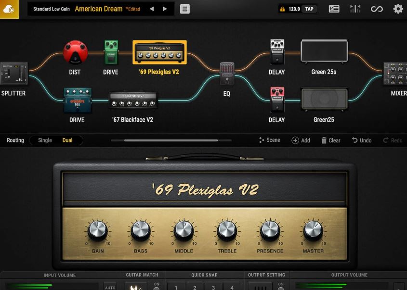The width and height of the screenshot is (407, 290).
Task: Click the GAIN knob
Action: point(98,230)
